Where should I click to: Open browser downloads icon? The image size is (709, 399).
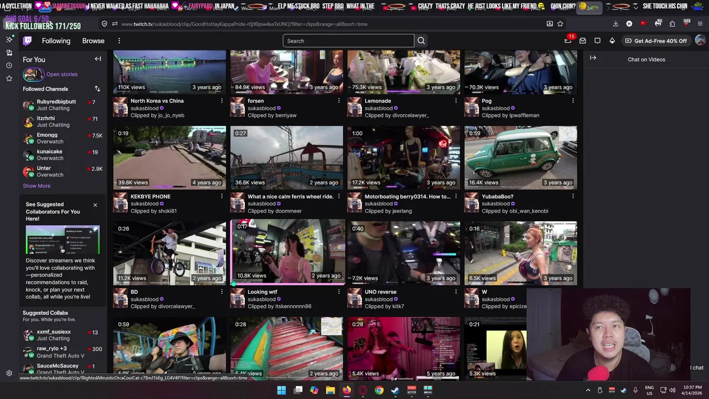(615, 24)
